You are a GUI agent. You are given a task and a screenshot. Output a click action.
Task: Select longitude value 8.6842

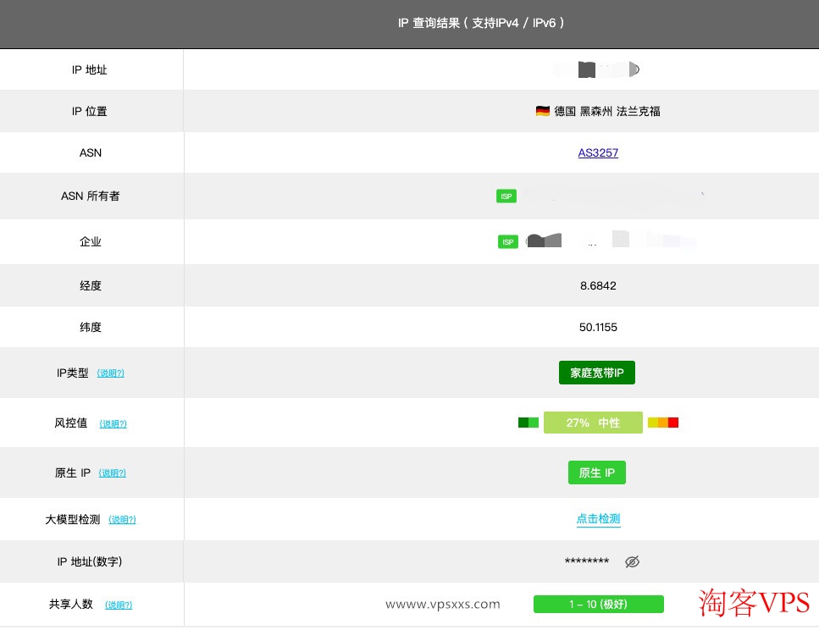pos(598,285)
